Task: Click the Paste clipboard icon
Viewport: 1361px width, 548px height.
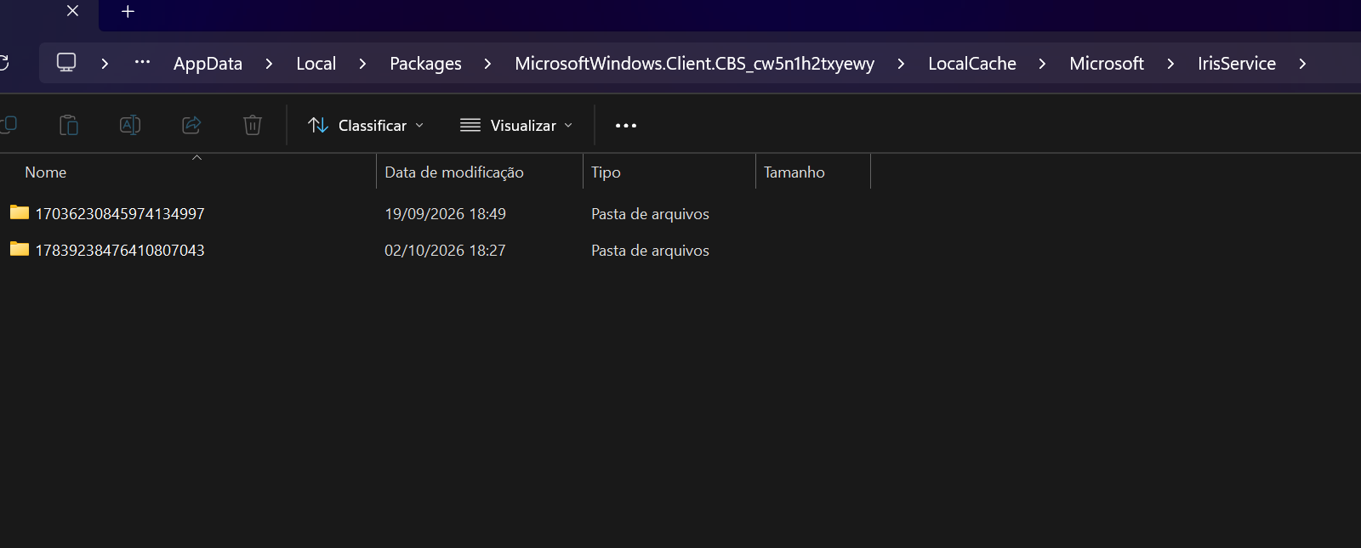Action: click(x=69, y=125)
